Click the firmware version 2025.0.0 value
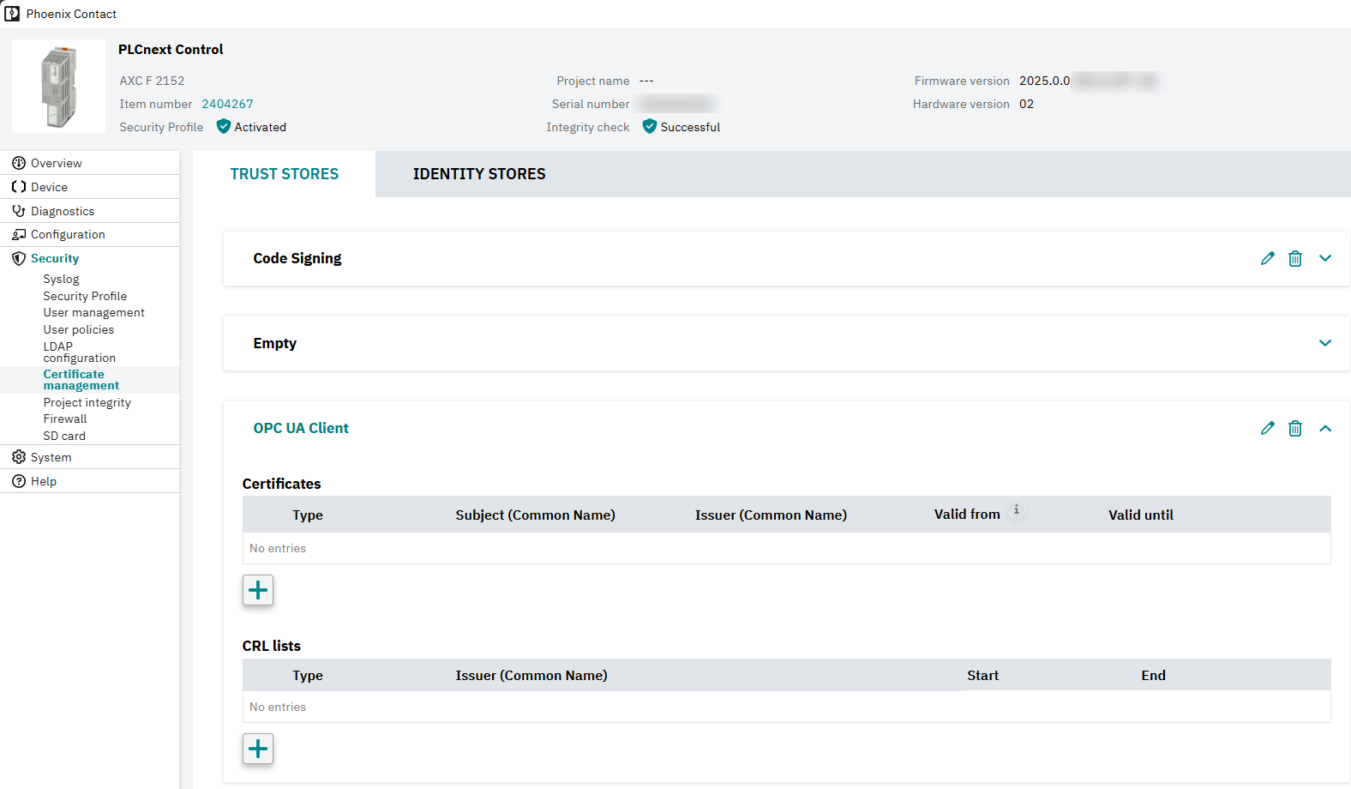The image size is (1351, 789). click(x=1044, y=81)
